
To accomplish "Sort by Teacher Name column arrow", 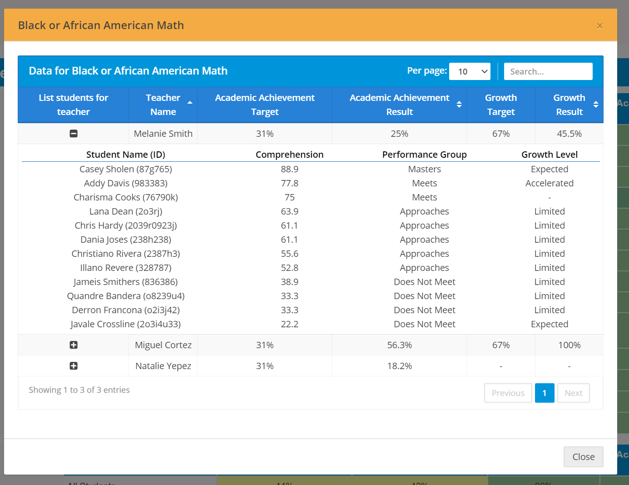I will point(190,103).
